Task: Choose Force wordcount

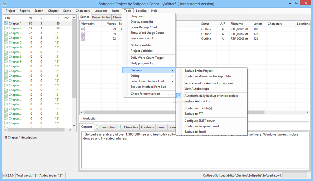Action: coord(149,38)
